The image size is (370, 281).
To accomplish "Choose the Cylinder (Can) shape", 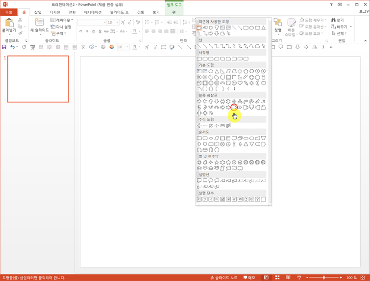I will click(263, 77).
